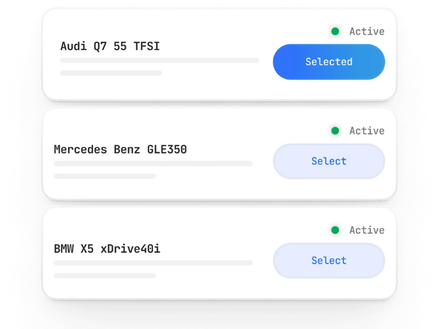Click the green status dot on Audi Q7 card

point(335,32)
